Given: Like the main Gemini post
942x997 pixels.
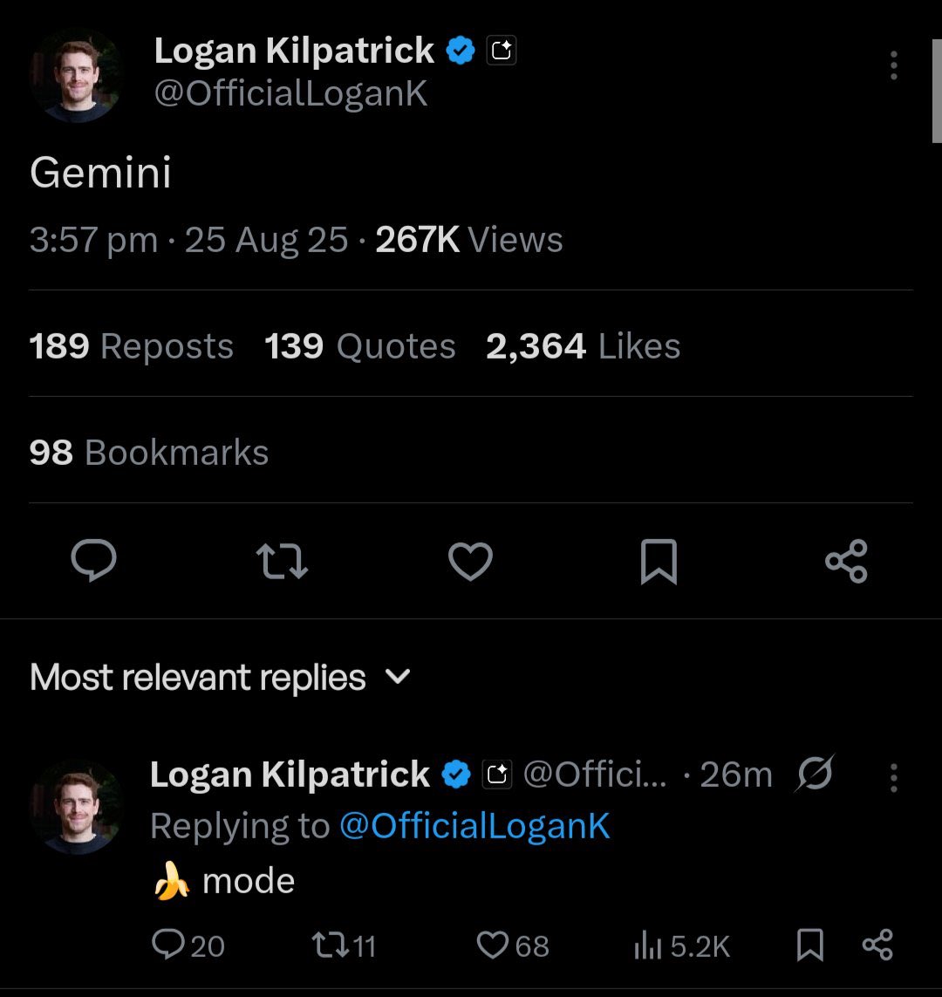Looking at the screenshot, I should pos(470,561).
